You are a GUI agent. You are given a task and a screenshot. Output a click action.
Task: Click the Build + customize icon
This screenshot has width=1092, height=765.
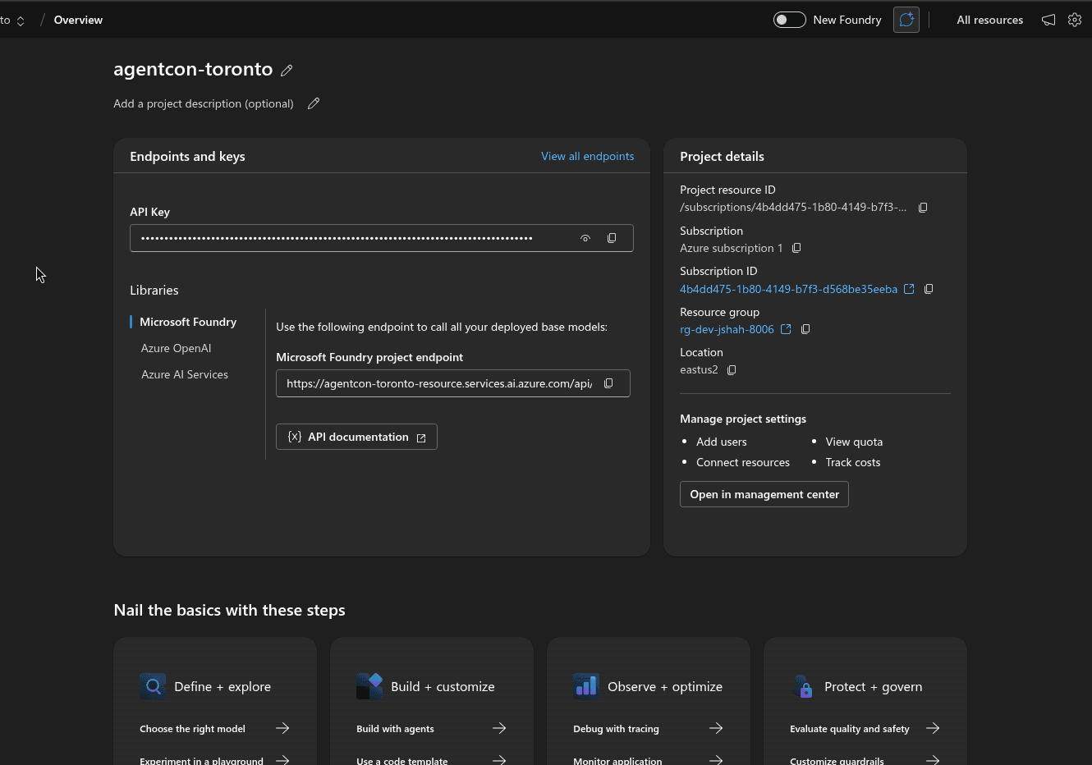(x=369, y=686)
